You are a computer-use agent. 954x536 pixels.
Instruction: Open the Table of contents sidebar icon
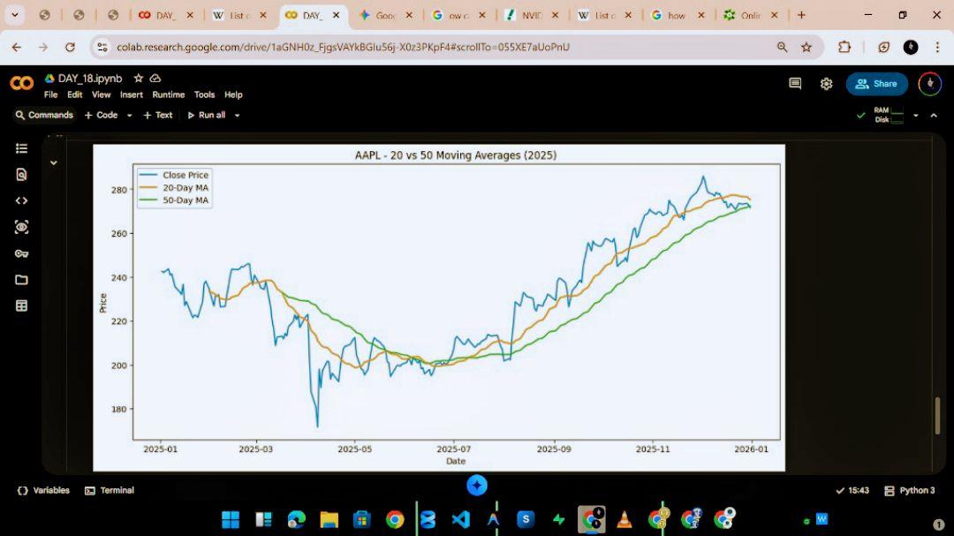click(21, 148)
